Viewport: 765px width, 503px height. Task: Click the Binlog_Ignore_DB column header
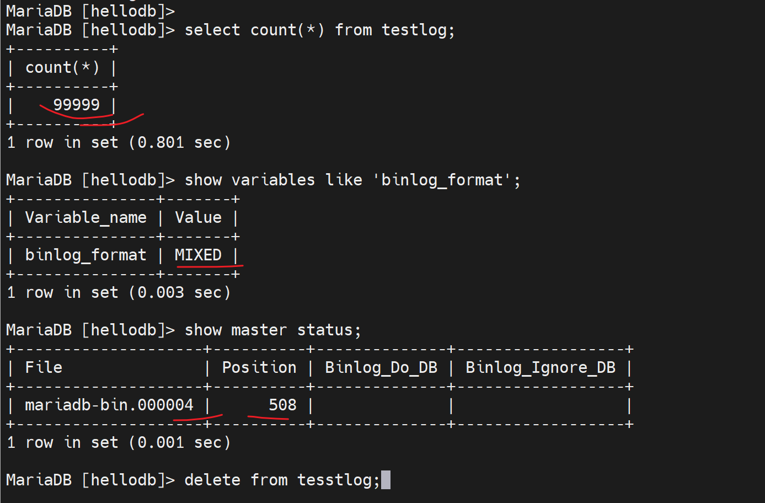[x=540, y=367]
